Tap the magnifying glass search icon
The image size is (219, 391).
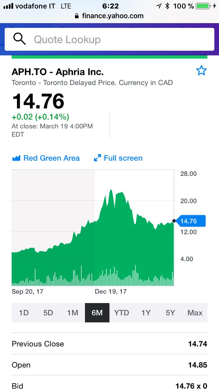coord(19,39)
